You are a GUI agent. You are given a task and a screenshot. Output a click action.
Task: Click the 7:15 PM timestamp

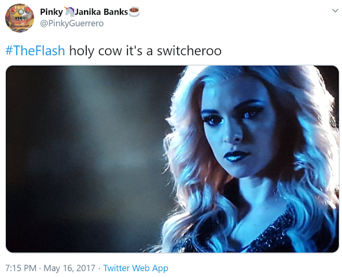21,268
